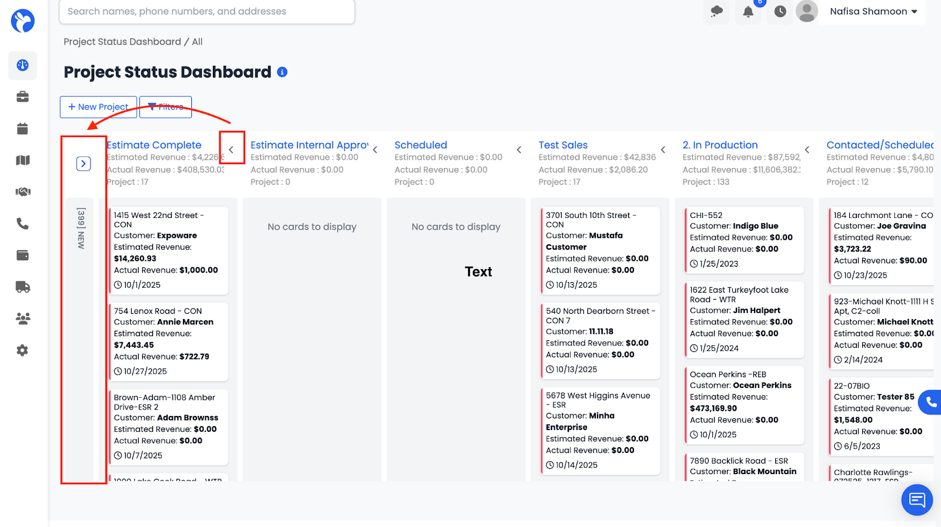Click the search names input field
Screen dimensions: 941x527
(x=206, y=12)
